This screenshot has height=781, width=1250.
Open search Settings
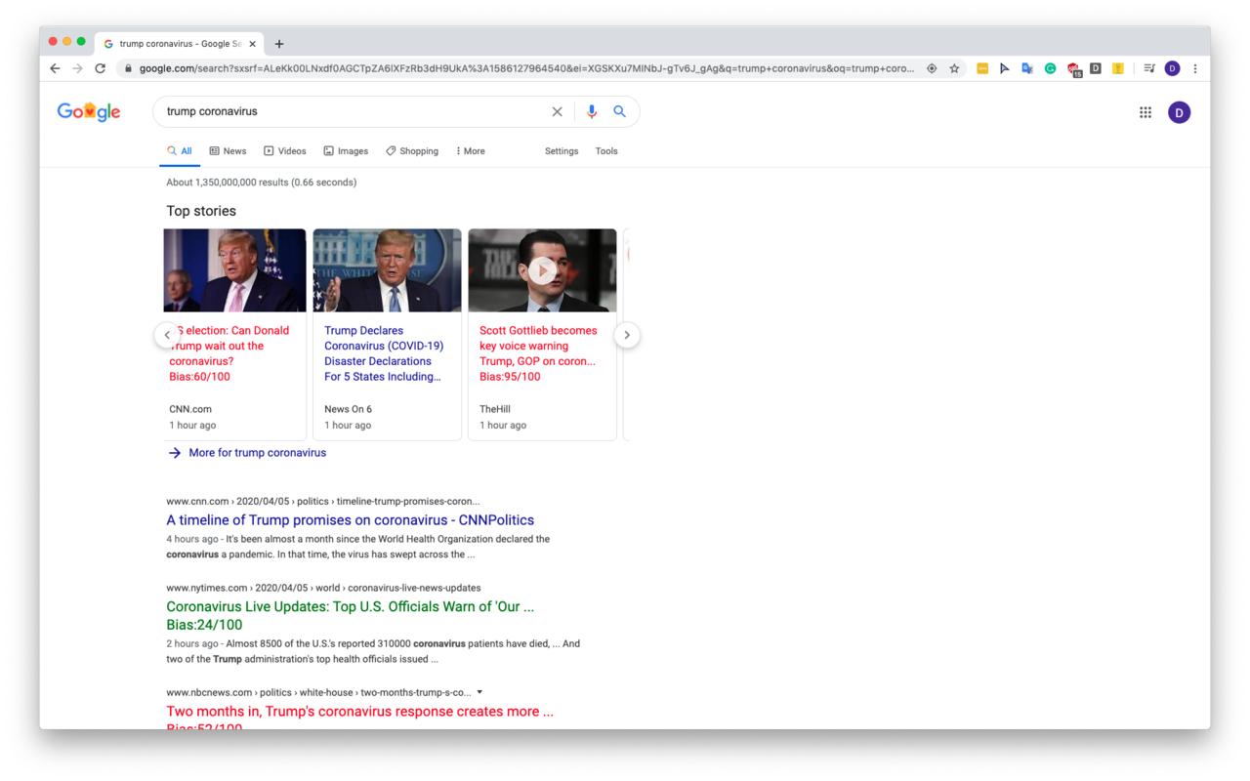(562, 151)
